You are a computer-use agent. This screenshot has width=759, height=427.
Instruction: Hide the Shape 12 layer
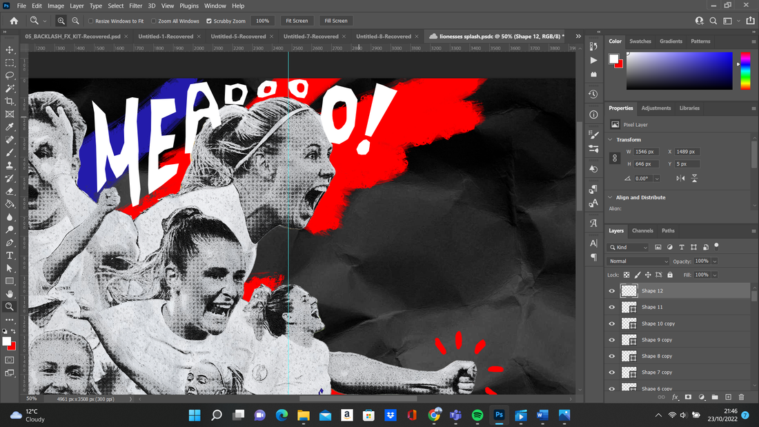click(612, 291)
